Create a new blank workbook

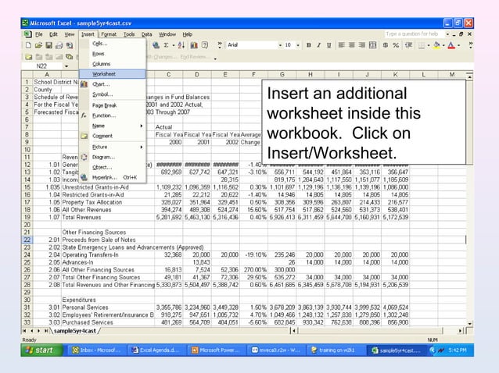click(28, 45)
